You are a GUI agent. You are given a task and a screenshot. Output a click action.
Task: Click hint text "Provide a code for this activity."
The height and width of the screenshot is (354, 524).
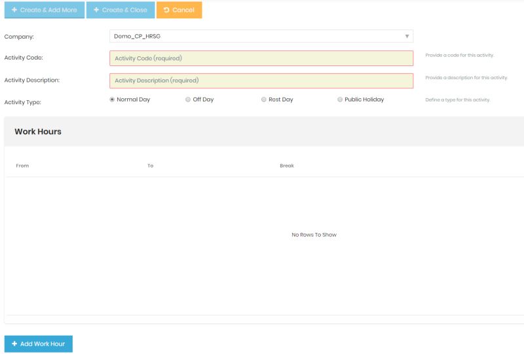(x=460, y=55)
